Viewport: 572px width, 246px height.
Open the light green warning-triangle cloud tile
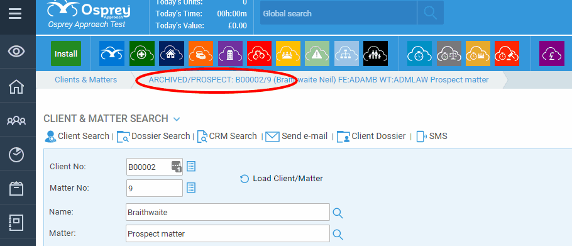(317, 53)
